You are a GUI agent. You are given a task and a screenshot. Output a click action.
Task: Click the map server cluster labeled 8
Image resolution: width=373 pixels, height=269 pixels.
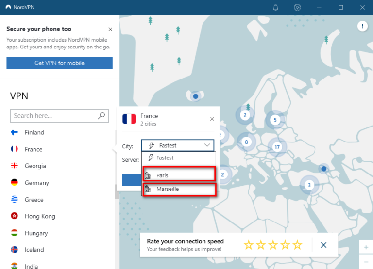(x=246, y=142)
